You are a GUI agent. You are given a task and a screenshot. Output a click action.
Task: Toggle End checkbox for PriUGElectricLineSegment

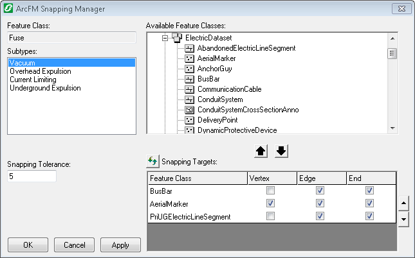pos(369,216)
